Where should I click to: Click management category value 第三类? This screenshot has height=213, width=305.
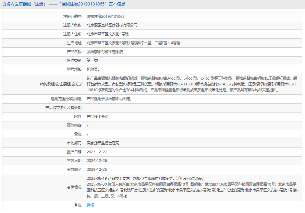92,60
